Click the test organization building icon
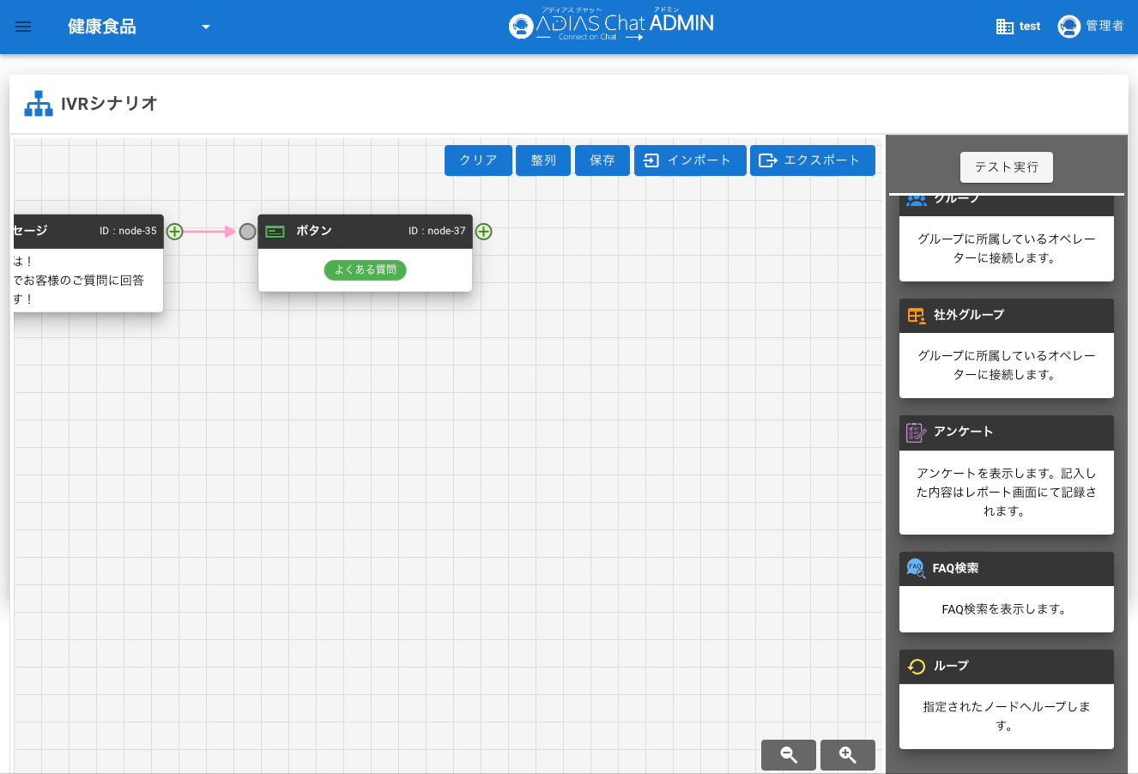The image size is (1138, 774). coord(1005,27)
